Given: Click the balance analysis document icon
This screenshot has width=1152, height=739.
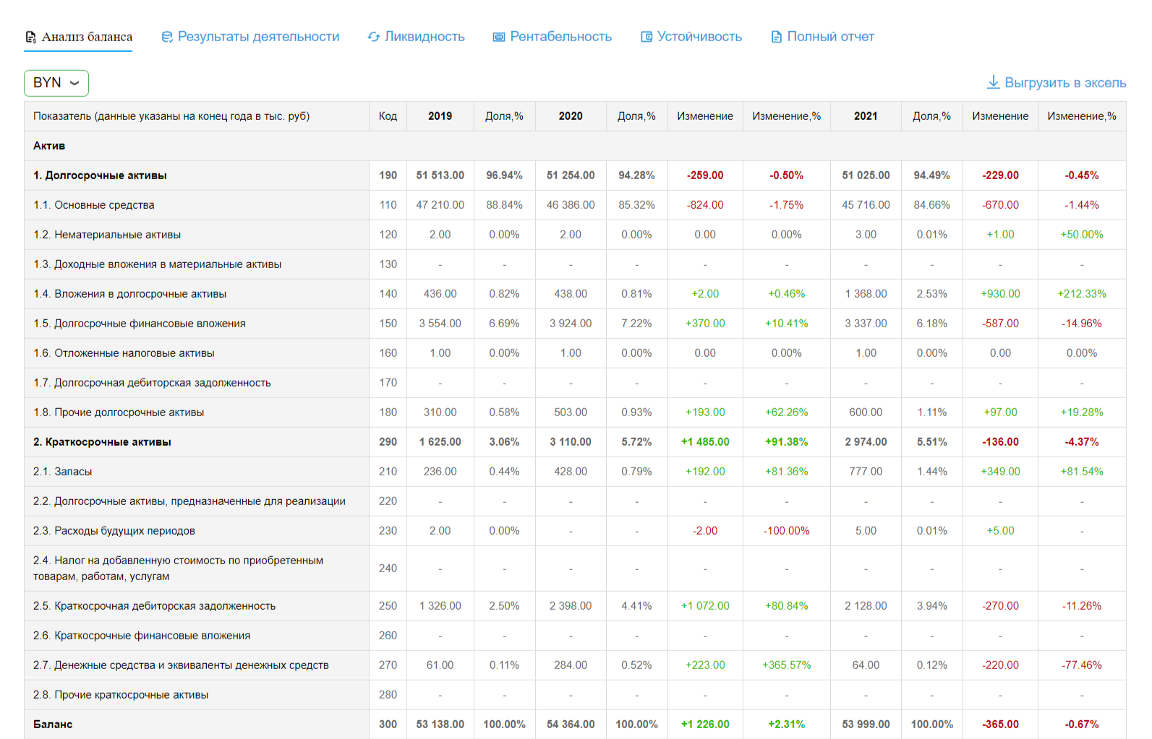Looking at the screenshot, I should (x=30, y=37).
